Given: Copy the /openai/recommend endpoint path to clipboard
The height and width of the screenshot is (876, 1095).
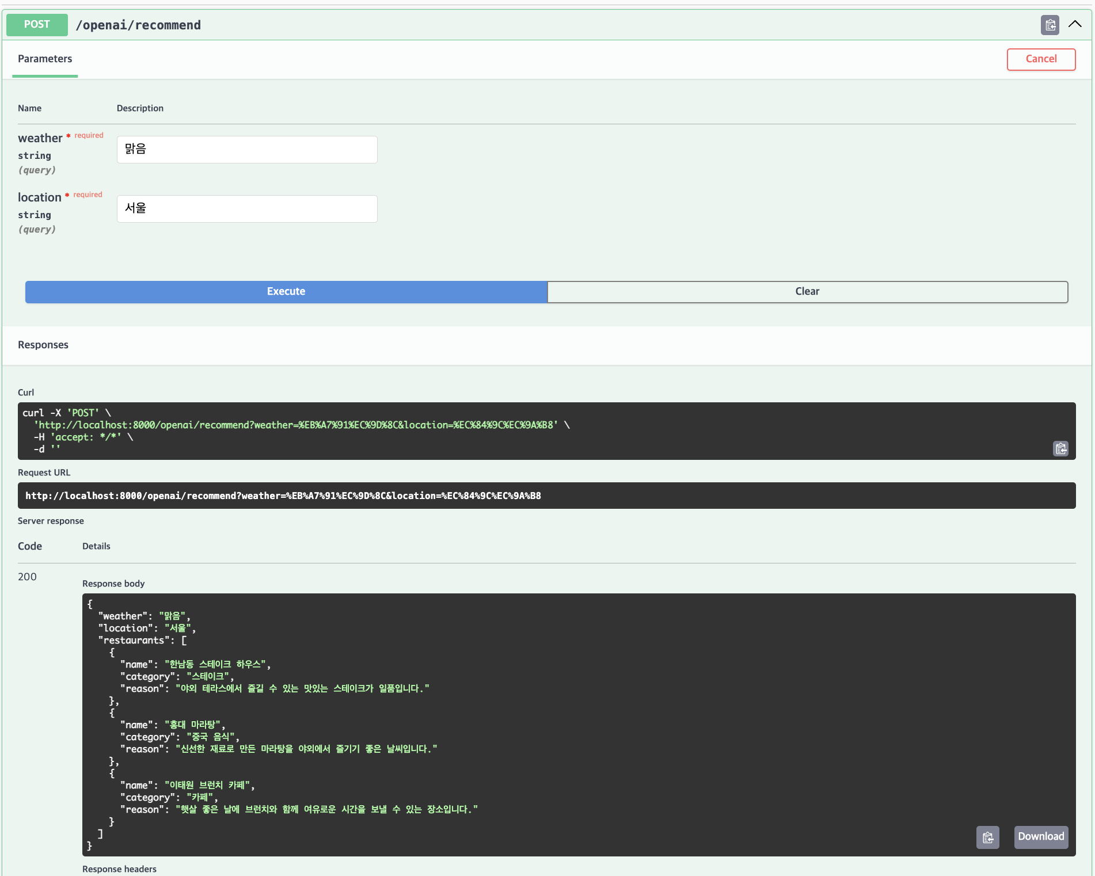Looking at the screenshot, I should (x=1050, y=25).
